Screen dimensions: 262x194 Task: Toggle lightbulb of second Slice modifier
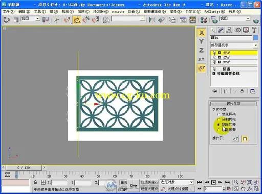point(214,57)
